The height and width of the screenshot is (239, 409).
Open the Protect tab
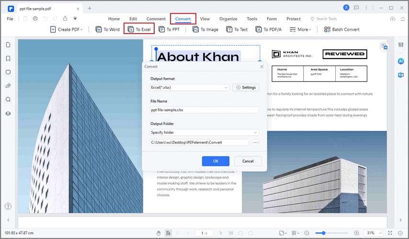click(294, 19)
